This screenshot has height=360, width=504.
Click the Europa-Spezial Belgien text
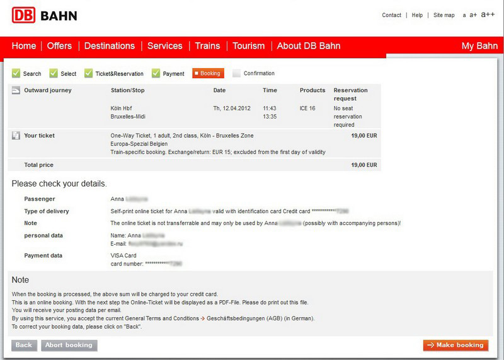click(139, 144)
